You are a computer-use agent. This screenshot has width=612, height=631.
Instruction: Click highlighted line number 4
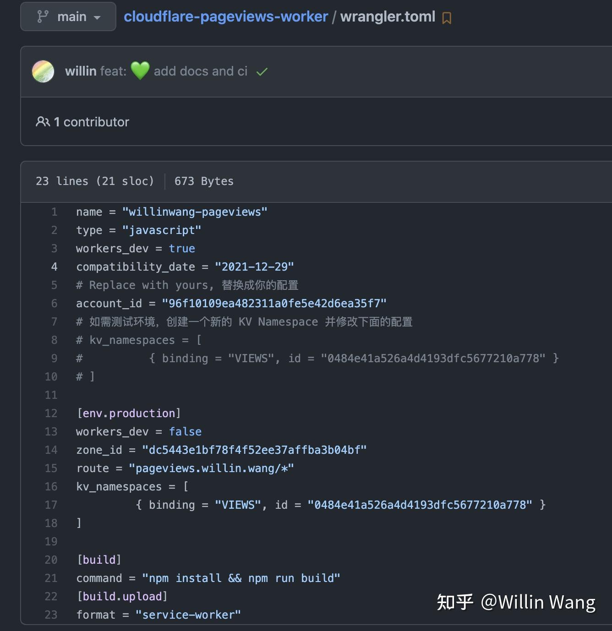[x=54, y=267]
